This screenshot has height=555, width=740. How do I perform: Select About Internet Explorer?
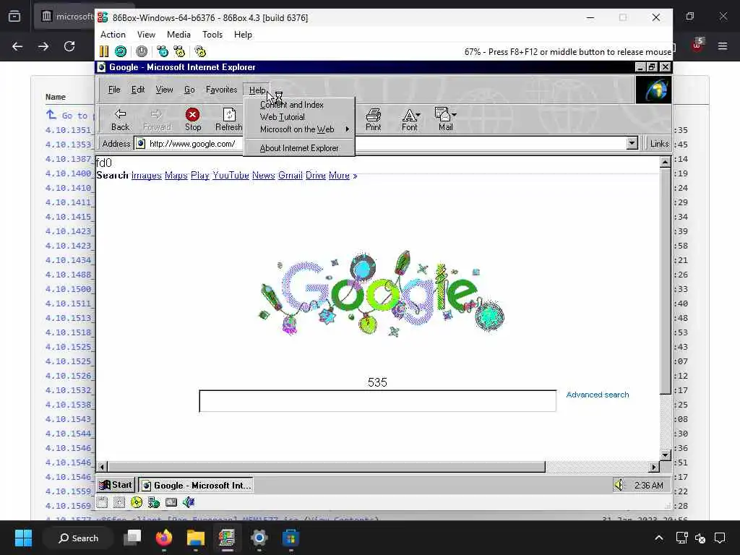click(299, 148)
